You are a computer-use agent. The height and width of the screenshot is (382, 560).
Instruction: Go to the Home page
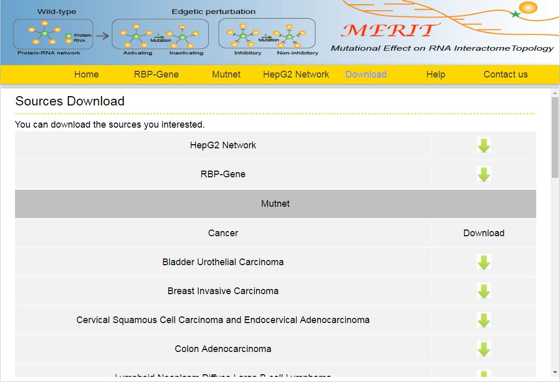[x=86, y=74]
